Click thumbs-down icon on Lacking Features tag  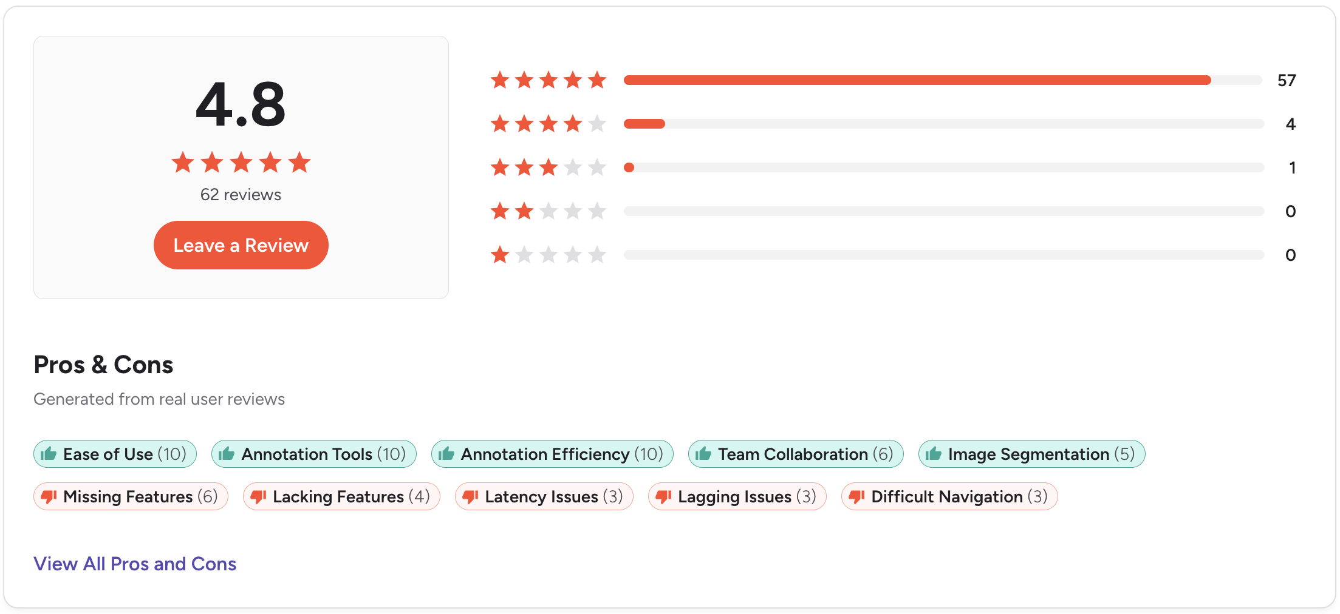[x=258, y=497]
